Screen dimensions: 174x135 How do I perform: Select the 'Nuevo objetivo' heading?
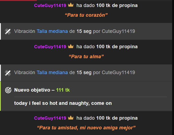point(32,90)
